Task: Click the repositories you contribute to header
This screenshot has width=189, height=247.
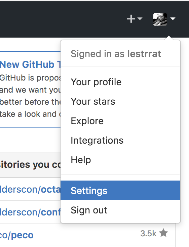Action: click(30, 165)
